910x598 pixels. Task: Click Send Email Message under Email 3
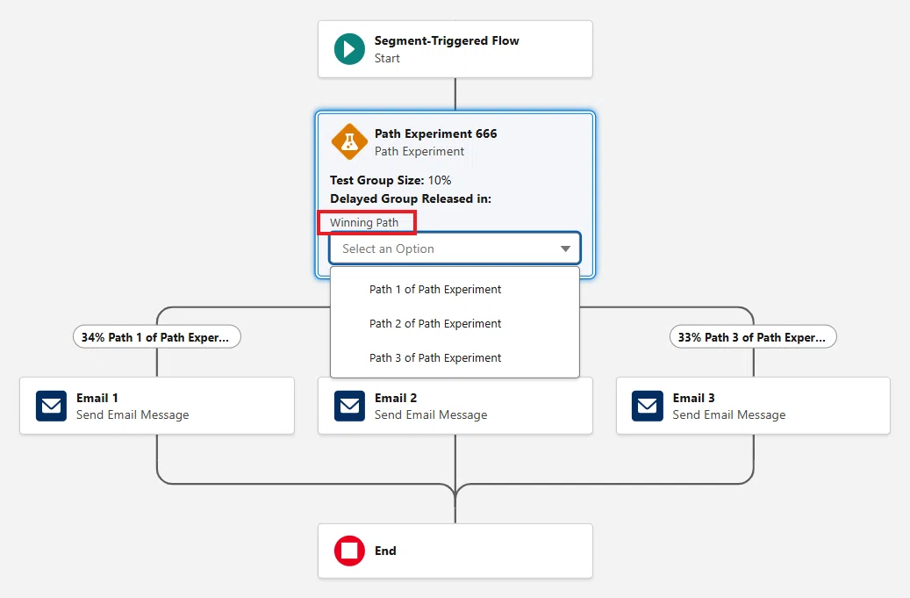tap(729, 414)
